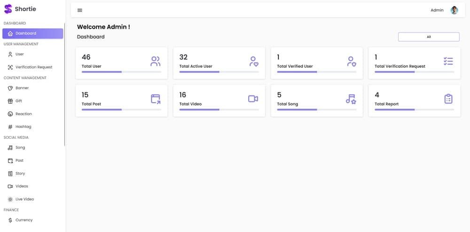Click the hamburger menu icon in header
470x232 pixels.
(80, 10)
